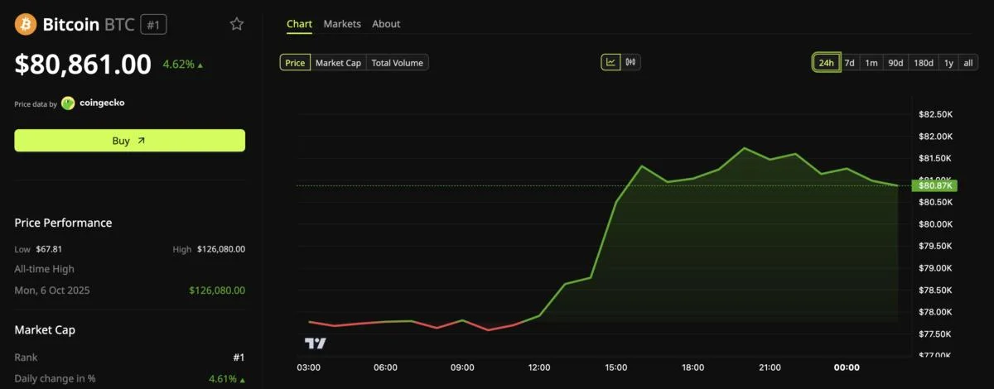
Task: Open the Markets tab
Action: click(342, 24)
